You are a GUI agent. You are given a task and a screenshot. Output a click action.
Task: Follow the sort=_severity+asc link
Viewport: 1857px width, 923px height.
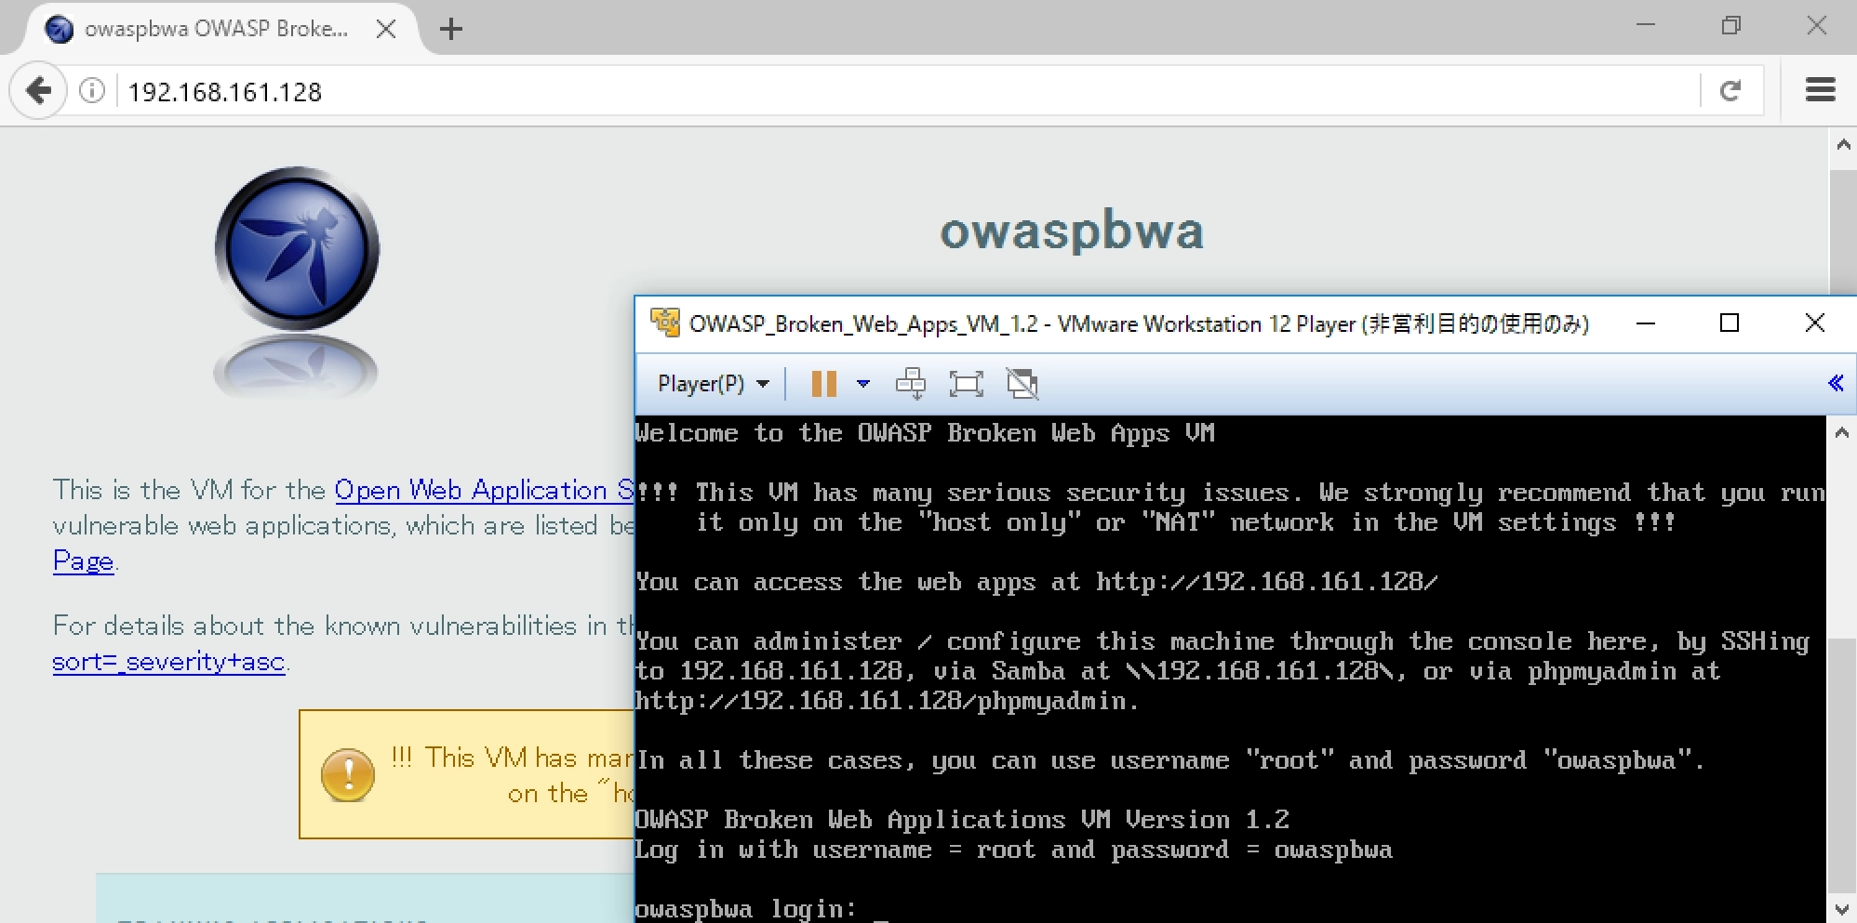168,662
